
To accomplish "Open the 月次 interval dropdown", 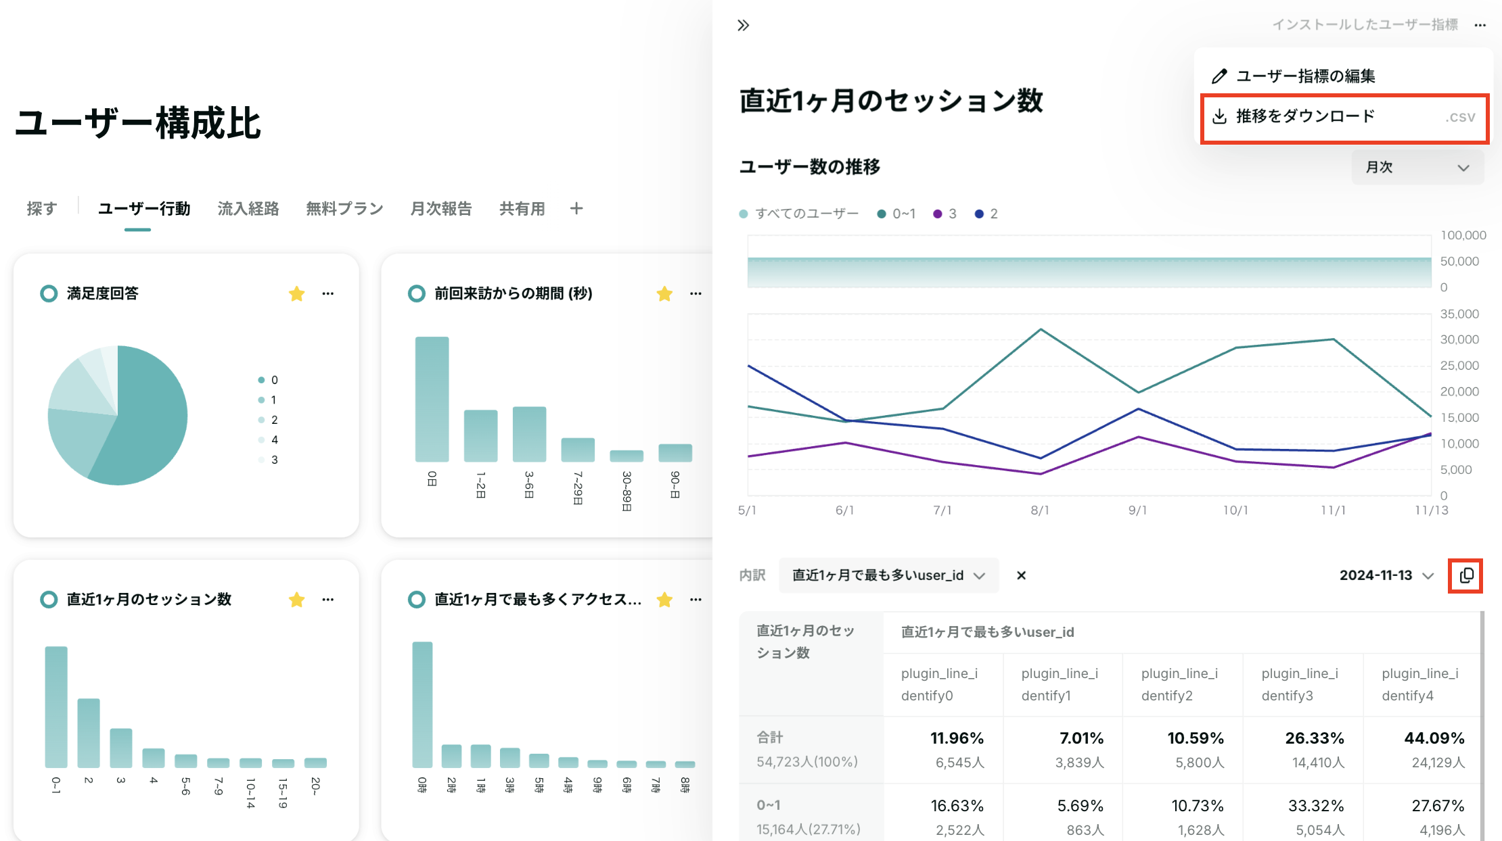I will pyautogui.click(x=1417, y=168).
